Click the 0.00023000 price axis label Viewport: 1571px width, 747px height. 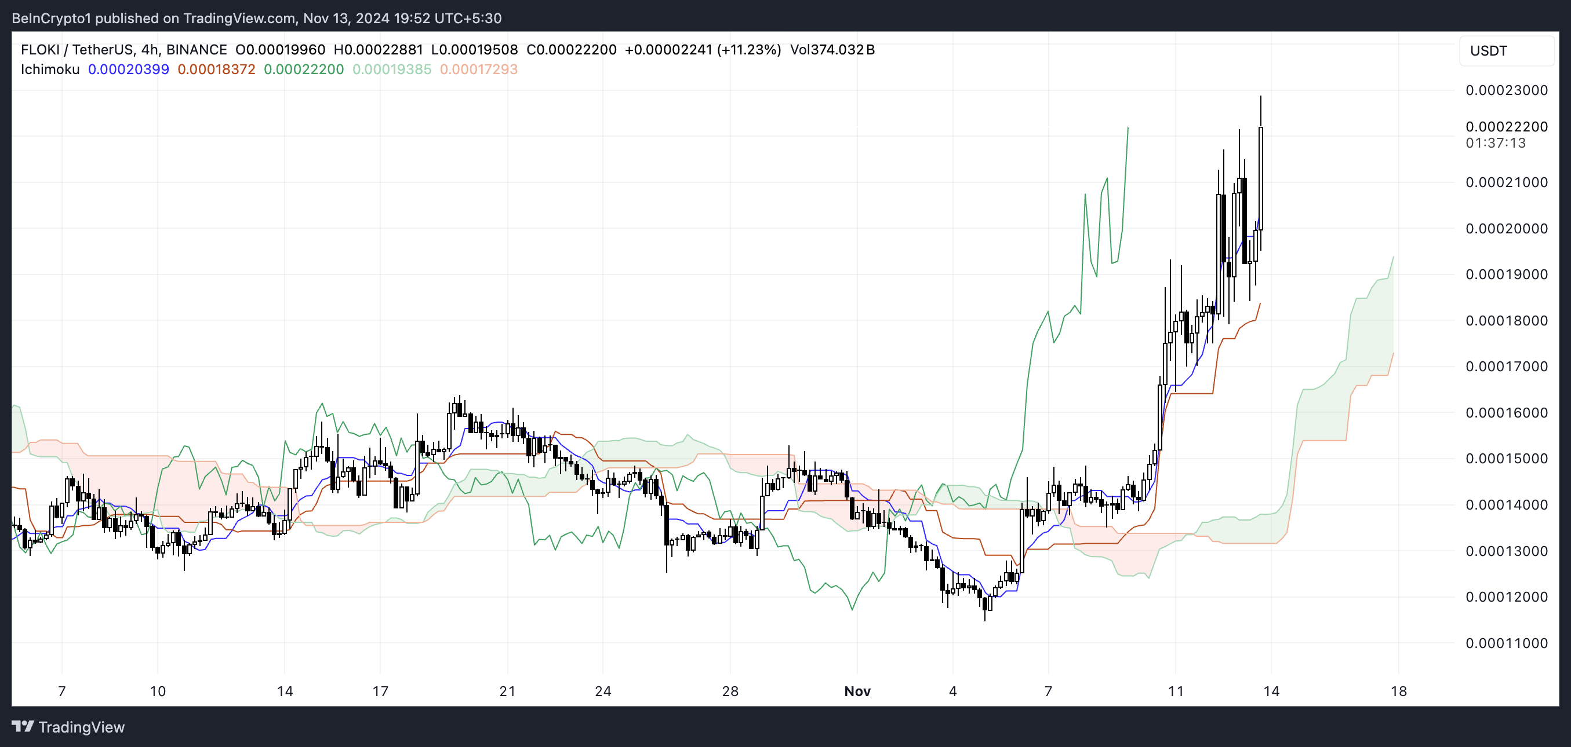(x=1506, y=90)
